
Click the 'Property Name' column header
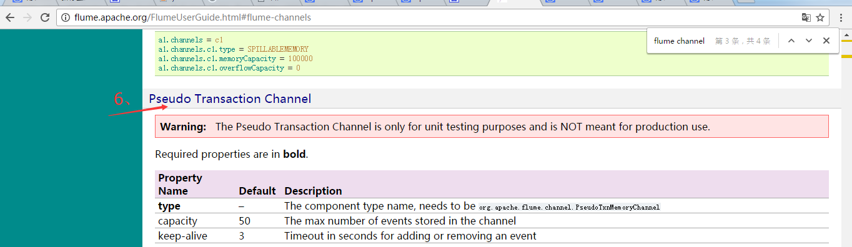click(181, 185)
